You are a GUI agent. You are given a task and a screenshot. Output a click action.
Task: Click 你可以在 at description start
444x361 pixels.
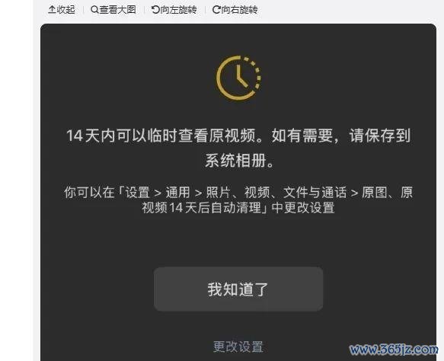click(89, 193)
